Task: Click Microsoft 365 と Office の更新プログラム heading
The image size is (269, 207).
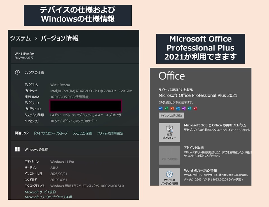Action: click(x=215, y=125)
